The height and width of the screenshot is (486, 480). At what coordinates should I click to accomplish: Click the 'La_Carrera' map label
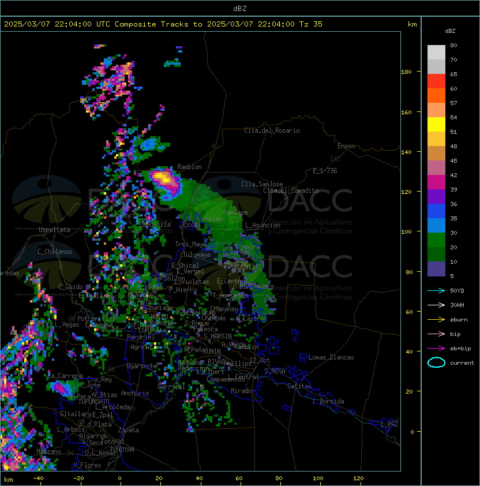click(x=65, y=376)
